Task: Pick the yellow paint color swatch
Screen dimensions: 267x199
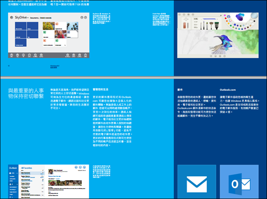Action: [x=229, y=24]
